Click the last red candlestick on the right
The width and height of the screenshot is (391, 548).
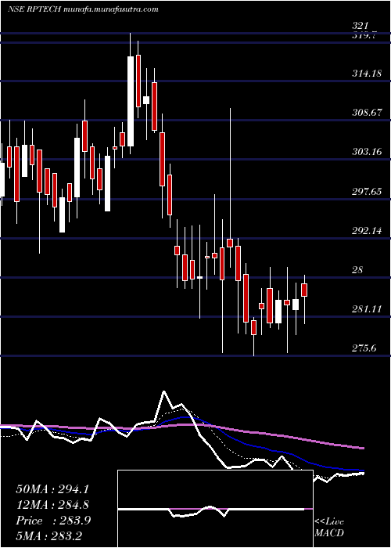click(304, 290)
